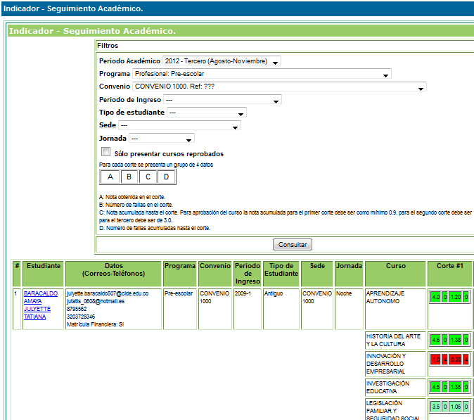474x420 pixels.
Task: Open the Sede dropdown
Action: point(179,125)
